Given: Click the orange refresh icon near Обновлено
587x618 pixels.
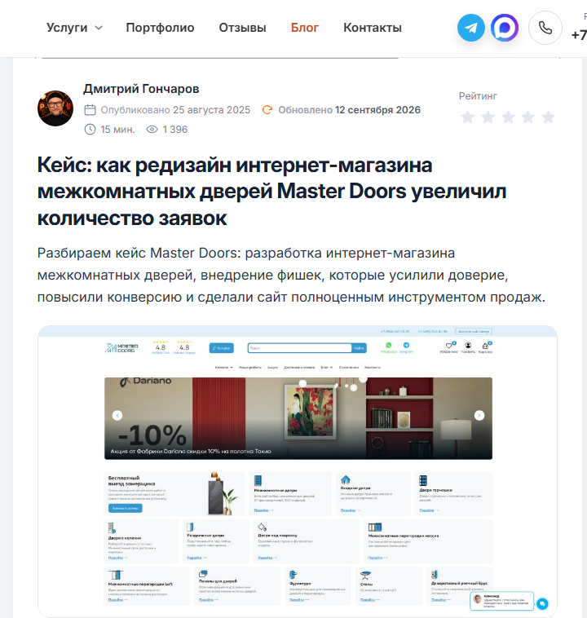Looking at the screenshot, I should coord(267,109).
